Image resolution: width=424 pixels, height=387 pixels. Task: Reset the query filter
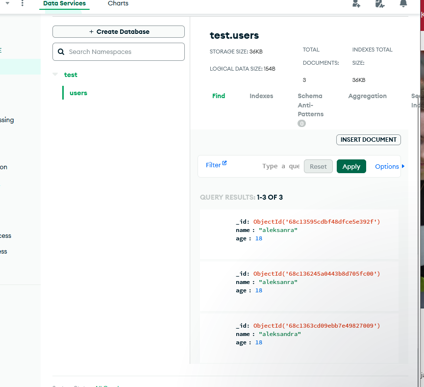click(318, 166)
